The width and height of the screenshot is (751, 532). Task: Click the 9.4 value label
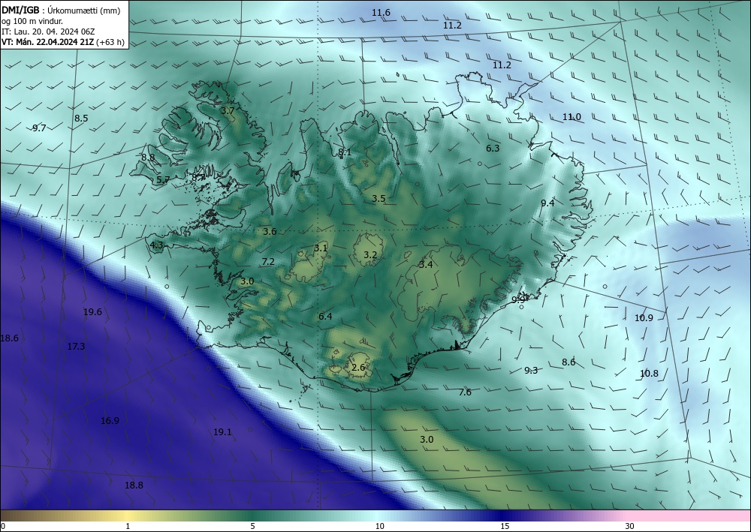point(547,203)
